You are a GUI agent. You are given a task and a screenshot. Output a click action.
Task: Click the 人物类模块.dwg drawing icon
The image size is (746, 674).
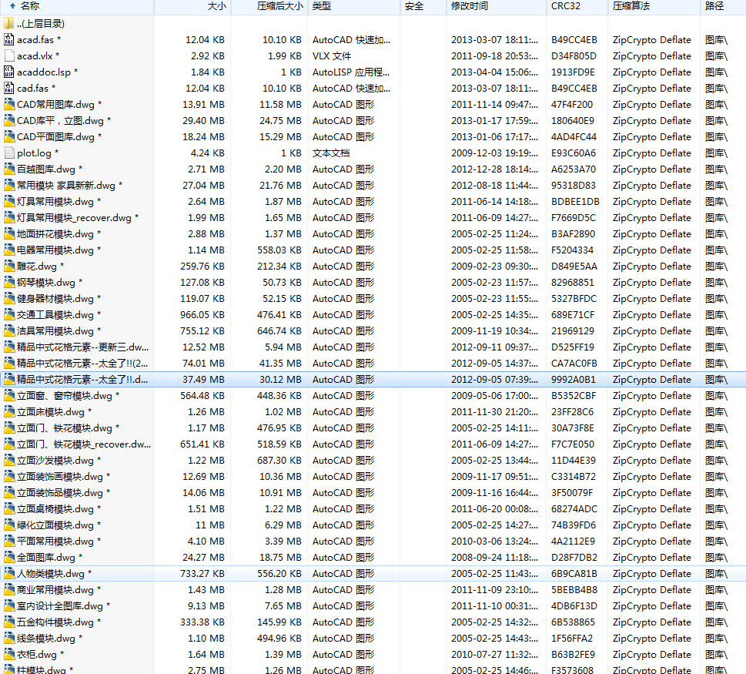tap(8, 574)
